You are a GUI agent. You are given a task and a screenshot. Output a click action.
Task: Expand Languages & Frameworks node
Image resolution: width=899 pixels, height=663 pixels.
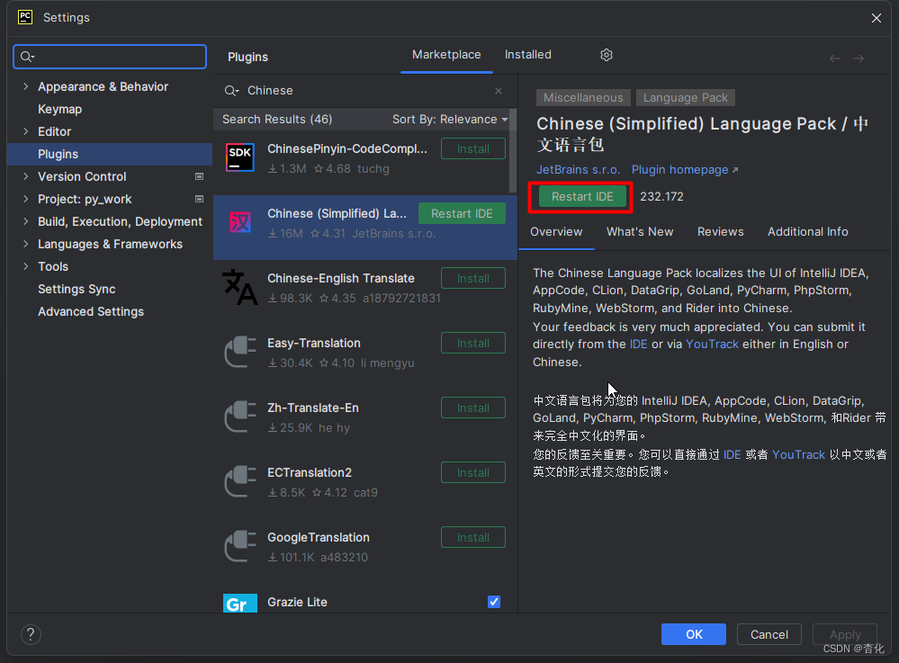click(x=26, y=244)
